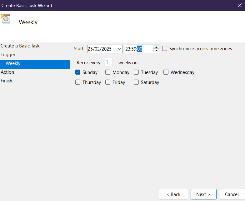Enable the Thursday checkbox
Screen dimensions: 245x201
(78, 82)
